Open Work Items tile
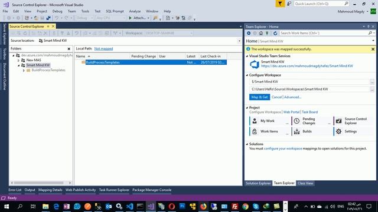The image size is (378, 212). (x=269, y=131)
